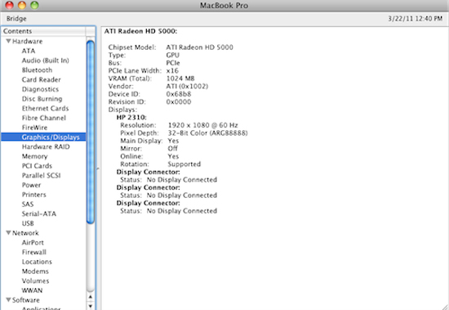The height and width of the screenshot is (310, 449).
Task: Open the Diagnostics section
Action: click(40, 89)
